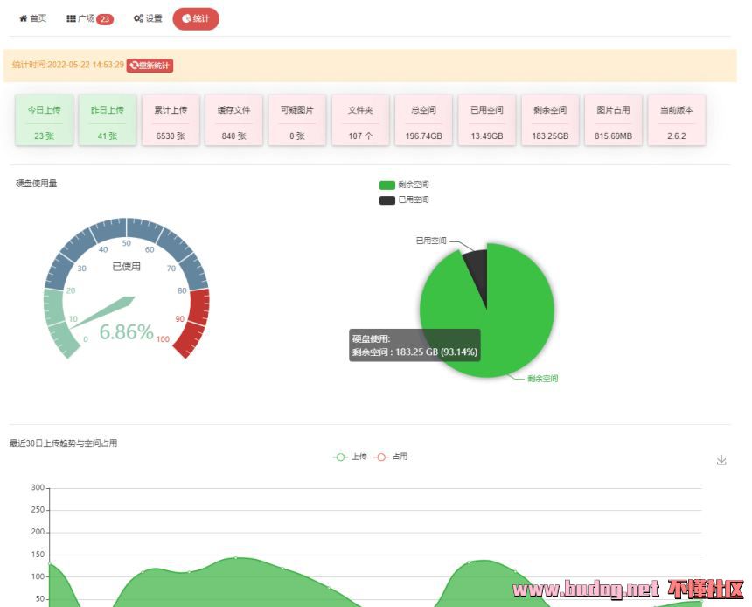Open the 广场 gallery grid icon
The width and height of the screenshot is (752, 607).
pyautogui.click(x=71, y=18)
